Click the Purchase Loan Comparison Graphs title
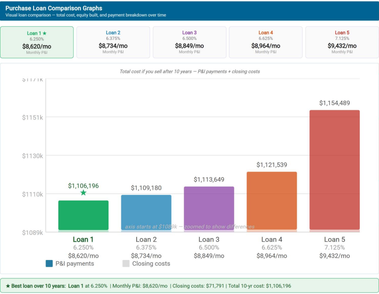The width and height of the screenshot is (379, 294). coord(54,8)
